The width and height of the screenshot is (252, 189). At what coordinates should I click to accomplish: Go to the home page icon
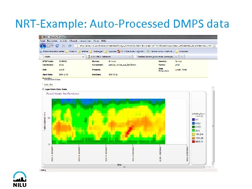click(x=70, y=46)
